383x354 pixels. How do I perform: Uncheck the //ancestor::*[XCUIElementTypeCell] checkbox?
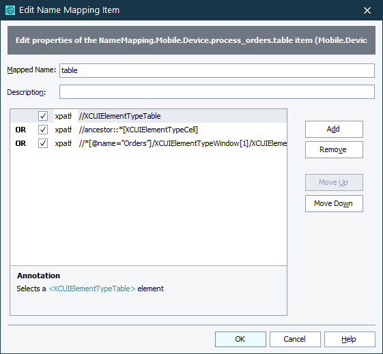point(43,130)
